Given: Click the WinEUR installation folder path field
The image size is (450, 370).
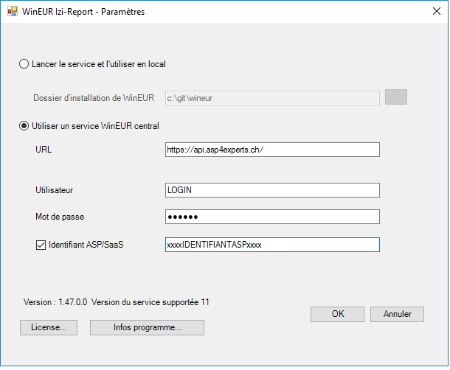Looking at the screenshot, I should coord(272,98).
